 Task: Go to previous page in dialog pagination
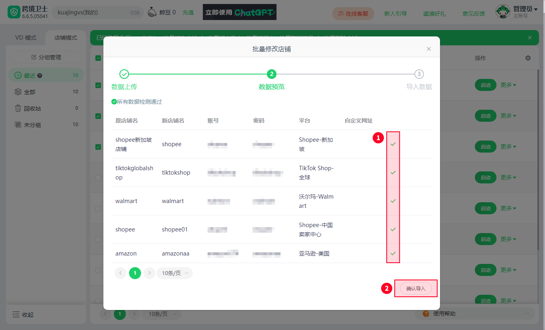(121, 273)
